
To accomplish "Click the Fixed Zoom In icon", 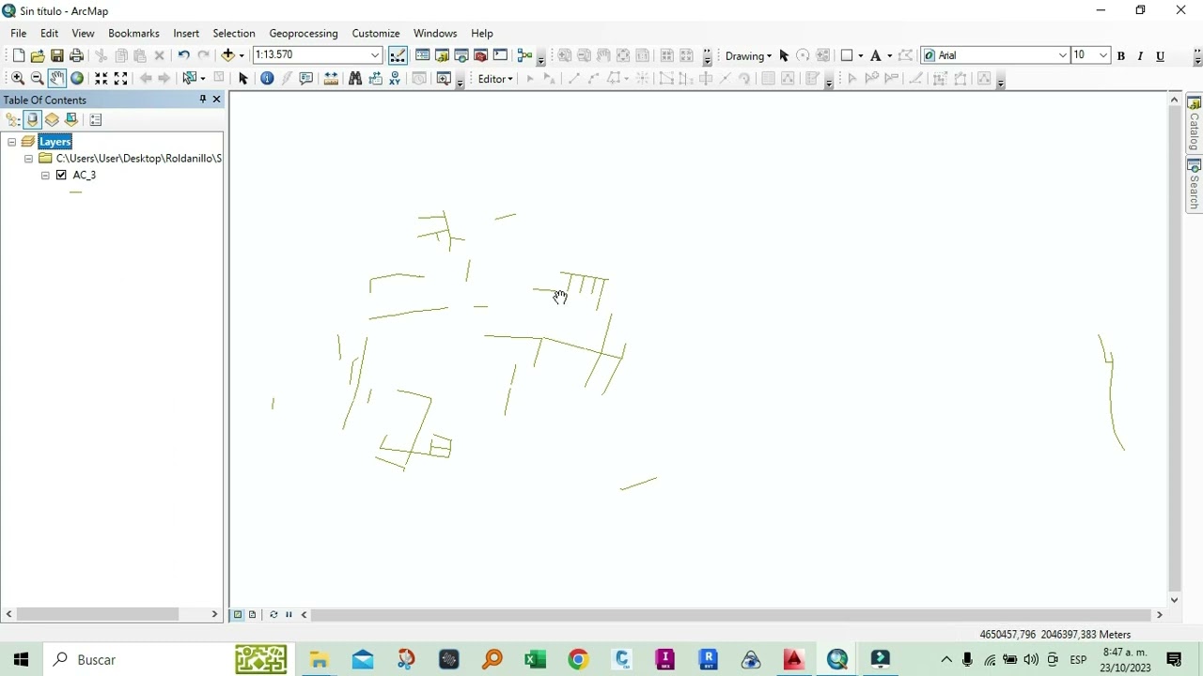I will point(102,79).
